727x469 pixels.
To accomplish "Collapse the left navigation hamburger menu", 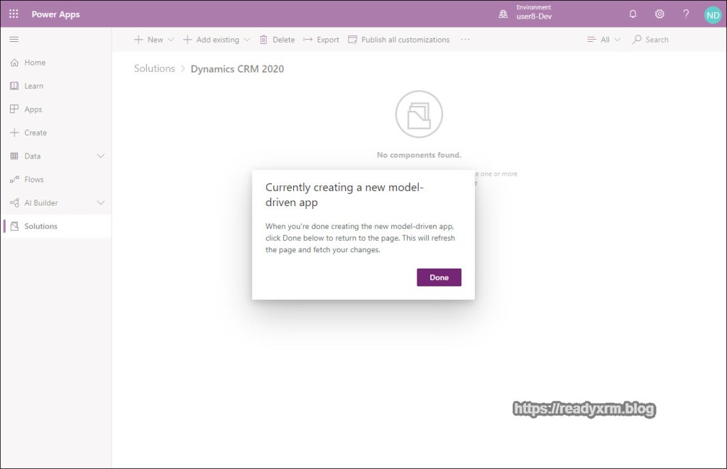I will [x=13, y=40].
